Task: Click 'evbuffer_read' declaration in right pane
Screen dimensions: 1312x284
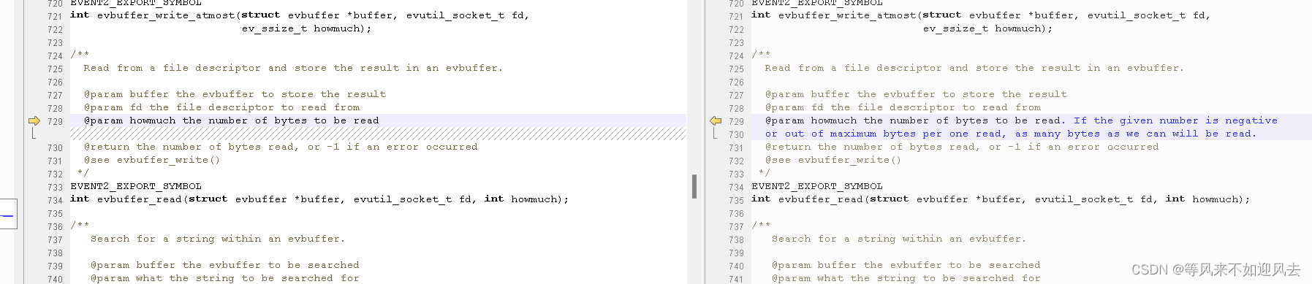Action: click(1001, 199)
